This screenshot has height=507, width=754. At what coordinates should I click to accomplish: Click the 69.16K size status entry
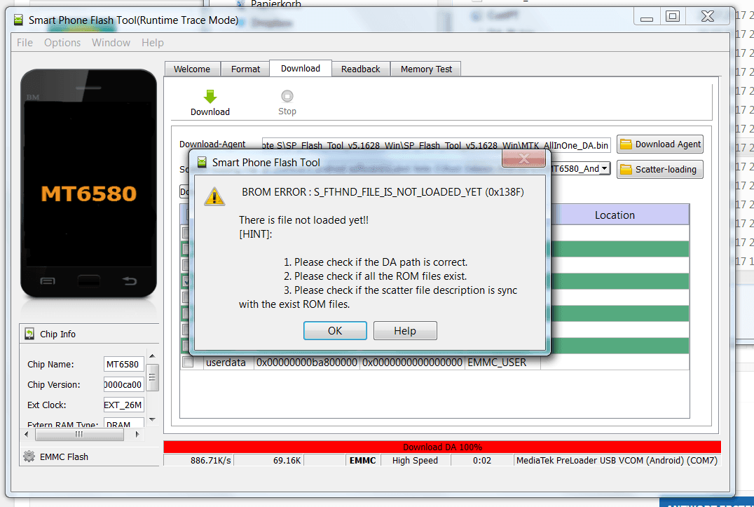pyautogui.click(x=287, y=460)
